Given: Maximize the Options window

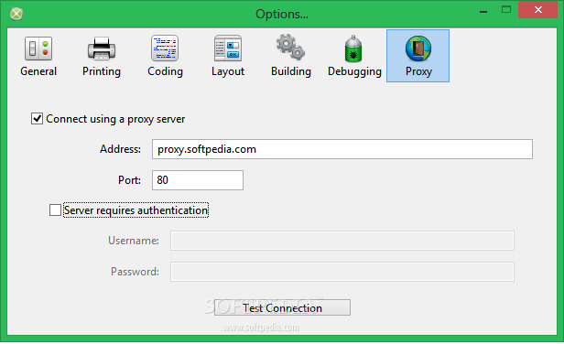Looking at the screenshot, I should (506, 10).
